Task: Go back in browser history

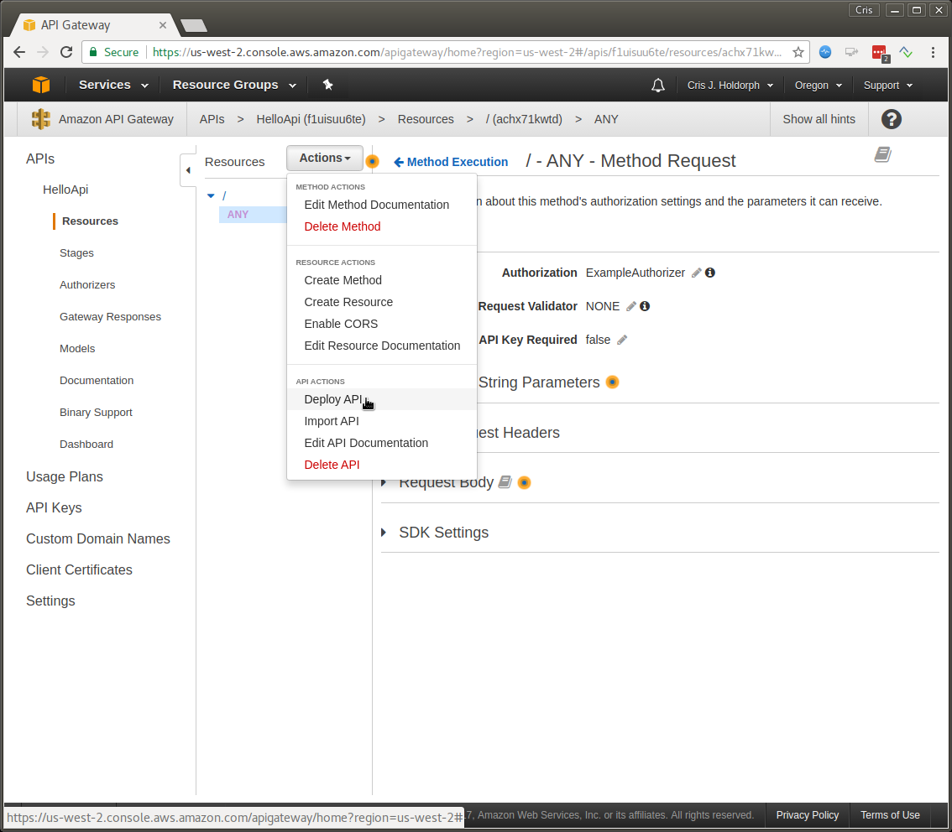Action: tap(19, 52)
